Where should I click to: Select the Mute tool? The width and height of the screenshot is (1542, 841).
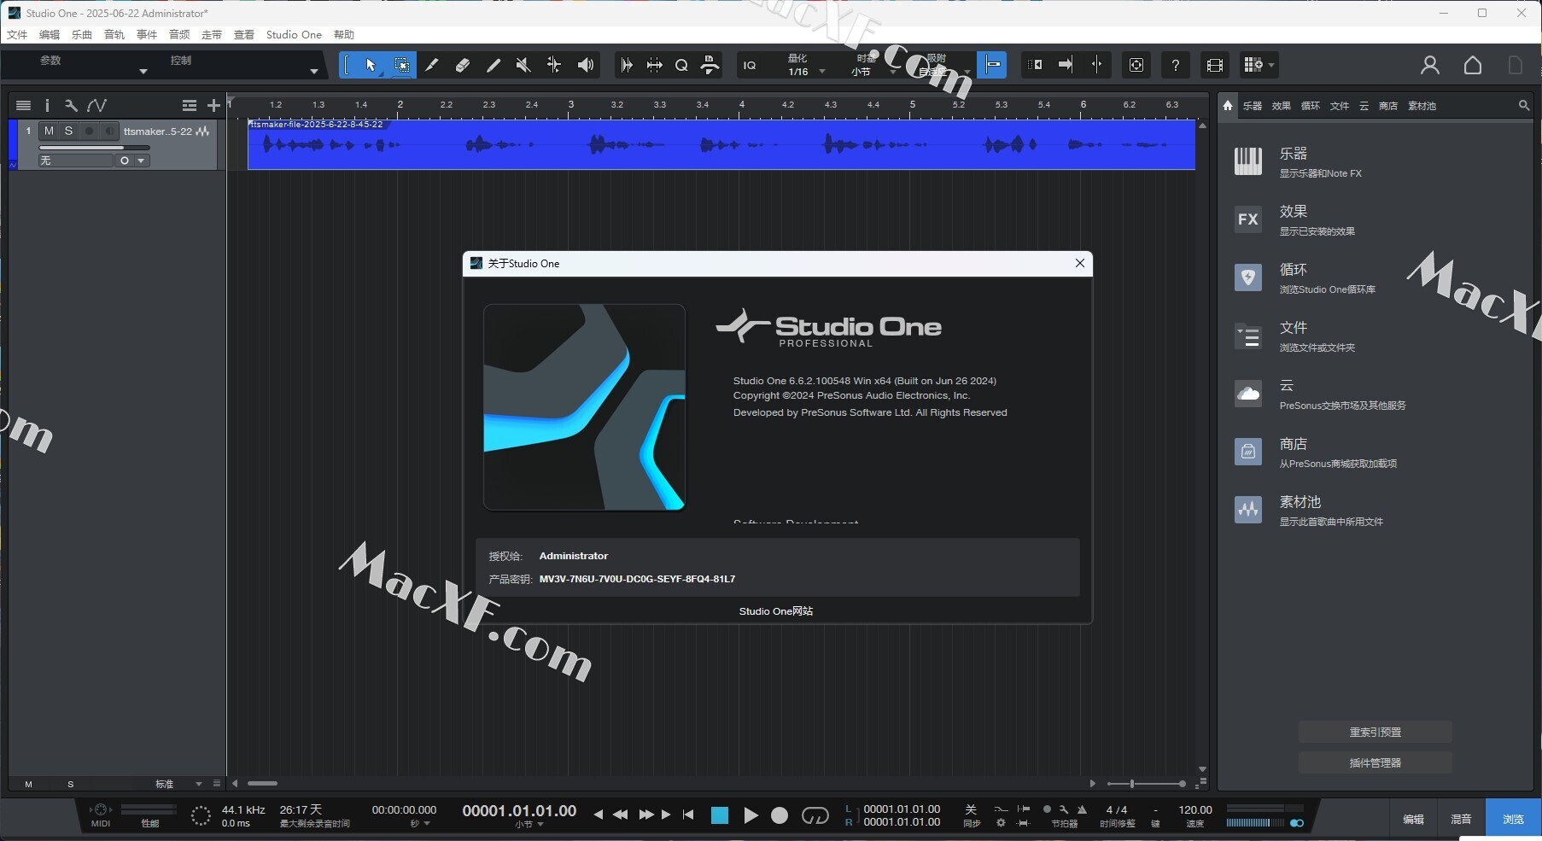[x=524, y=65]
